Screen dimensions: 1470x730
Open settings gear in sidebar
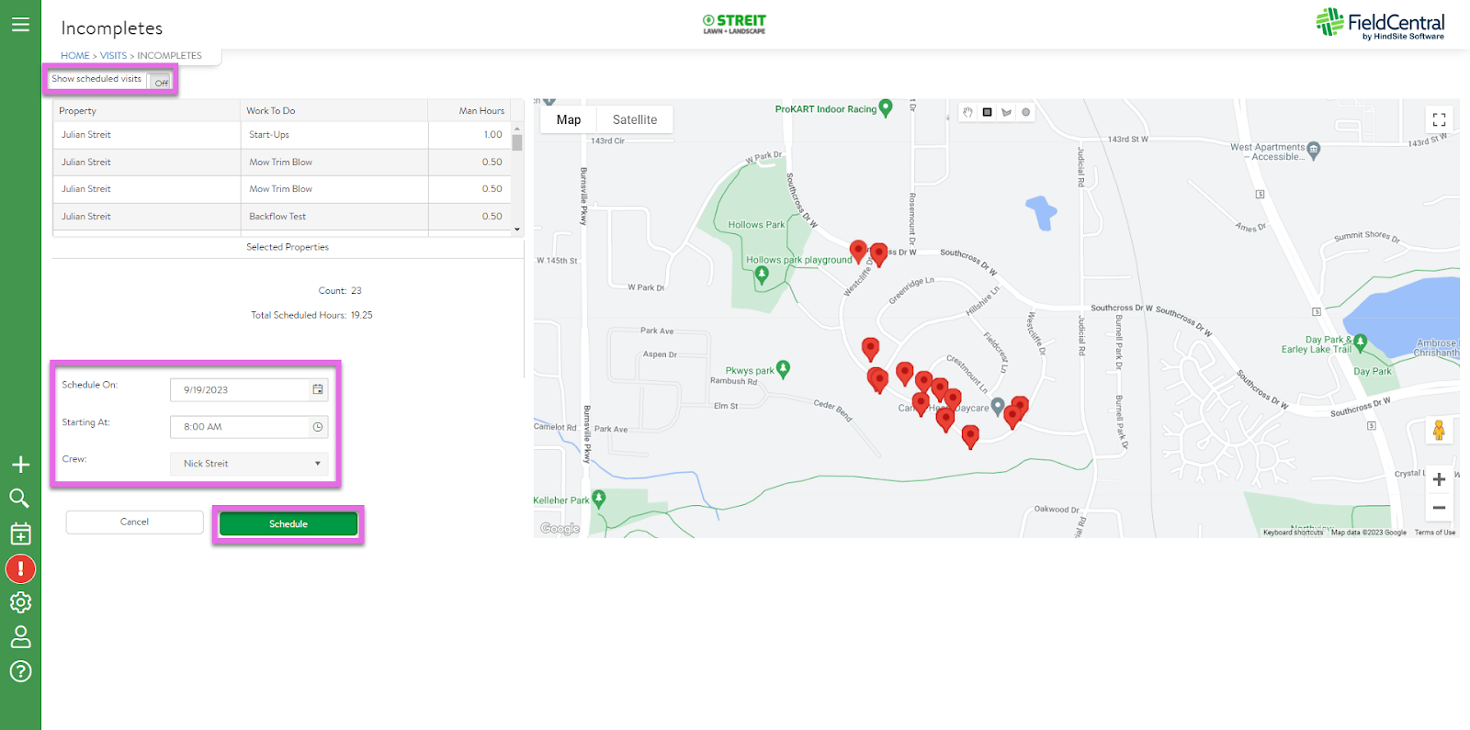[20, 602]
